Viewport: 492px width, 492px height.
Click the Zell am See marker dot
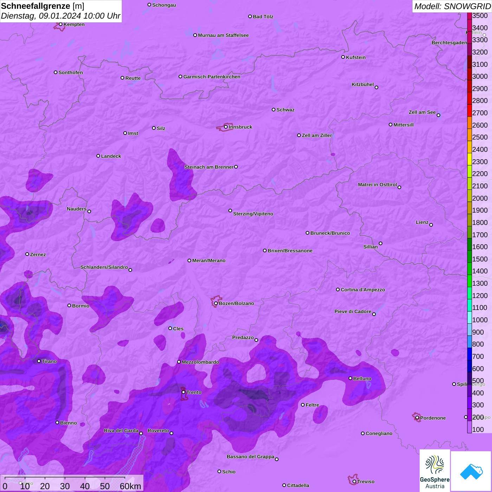(438, 115)
